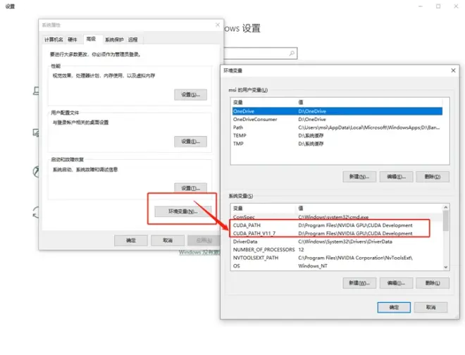Select the OneDriveConsumer user variable row
Screen dimensions: 465x355
click(337, 119)
